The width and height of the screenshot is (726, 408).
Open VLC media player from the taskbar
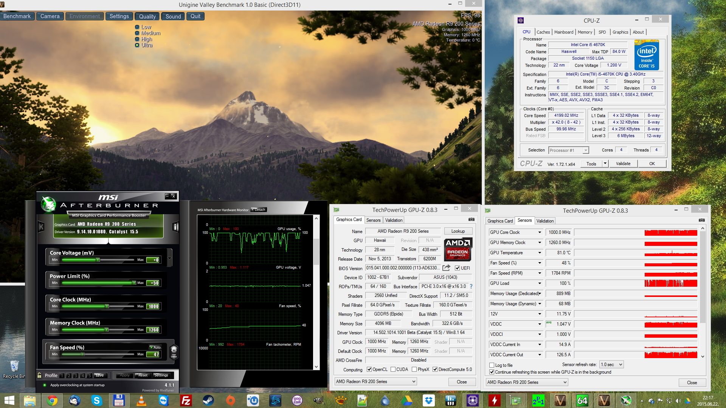click(141, 400)
